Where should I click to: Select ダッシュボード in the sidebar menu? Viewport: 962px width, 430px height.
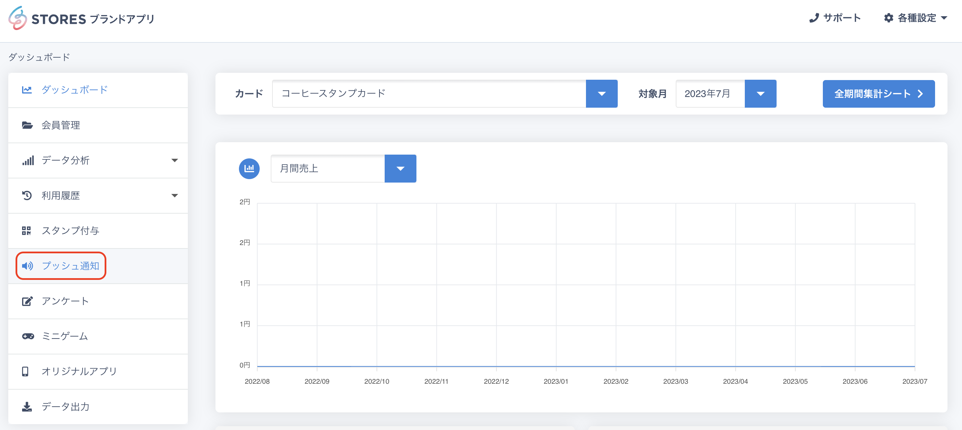(x=75, y=90)
